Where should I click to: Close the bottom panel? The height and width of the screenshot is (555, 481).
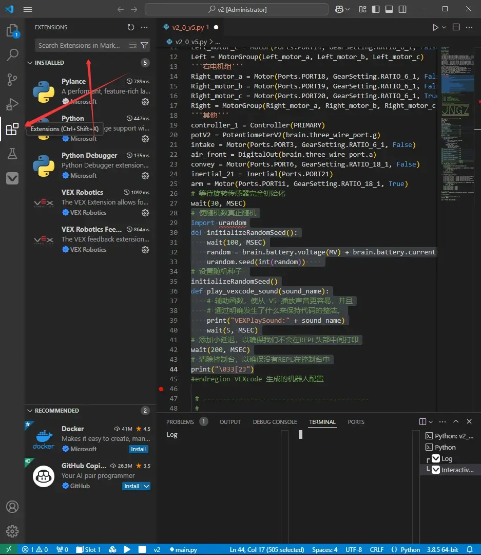pos(469,421)
